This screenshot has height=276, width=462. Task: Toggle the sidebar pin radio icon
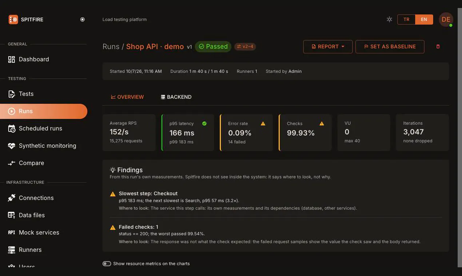(83, 20)
